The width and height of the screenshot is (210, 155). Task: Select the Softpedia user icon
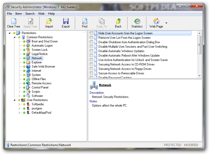point(28,104)
